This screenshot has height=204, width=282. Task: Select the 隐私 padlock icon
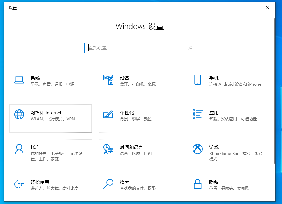click(197, 184)
